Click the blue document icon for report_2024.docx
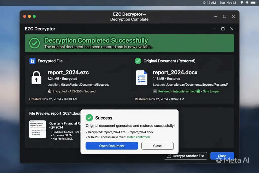Viewport: 259px width, 173px height. [x=142, y=78]
